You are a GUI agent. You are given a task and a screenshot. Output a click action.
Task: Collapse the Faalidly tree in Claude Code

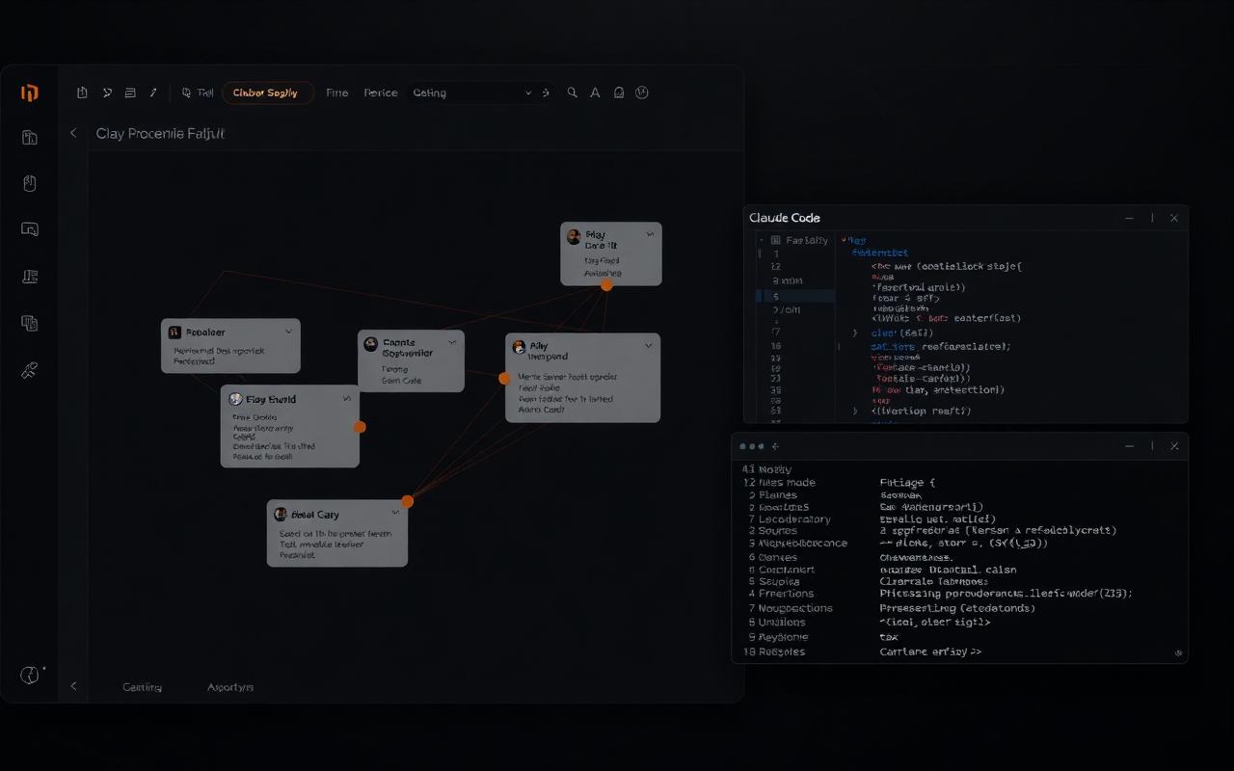(762, 240)
